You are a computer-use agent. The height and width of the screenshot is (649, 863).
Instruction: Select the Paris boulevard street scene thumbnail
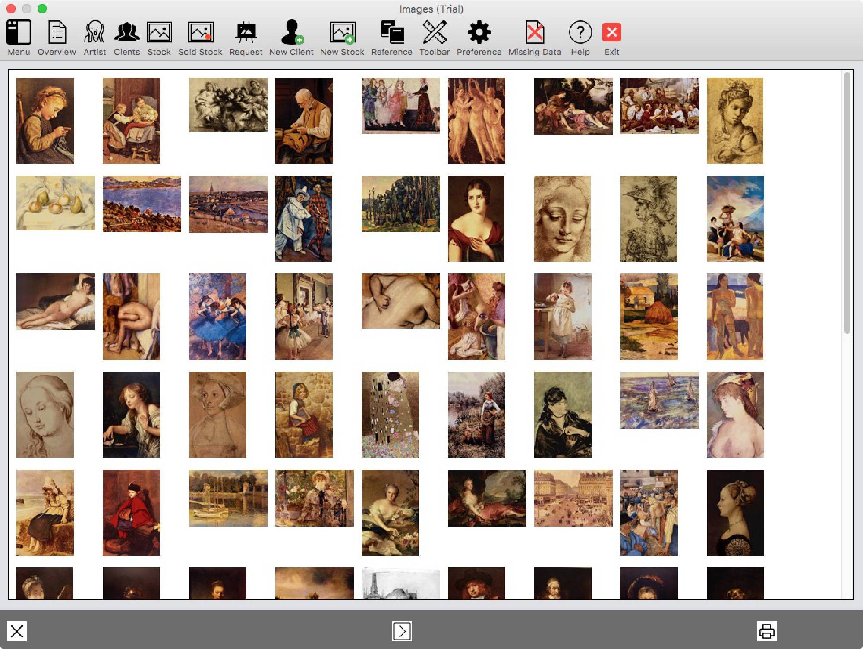point(573,498)
